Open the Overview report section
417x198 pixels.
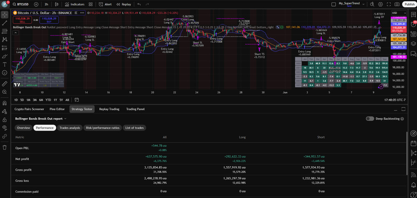(x=23, y=128)
